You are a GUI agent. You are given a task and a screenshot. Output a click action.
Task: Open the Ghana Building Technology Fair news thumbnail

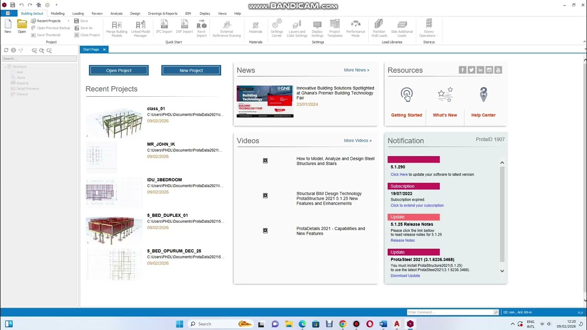265,101
